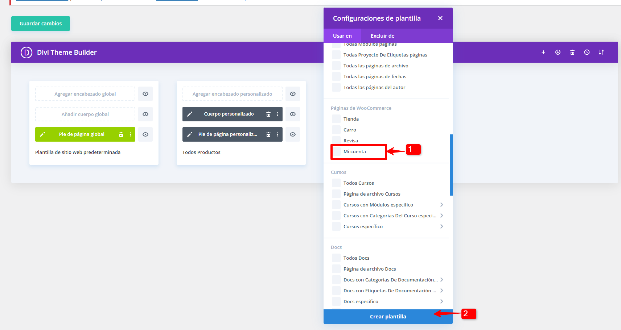
Task: Click Plantilla de sitio web predeterminada label
Action: (78, 153)
